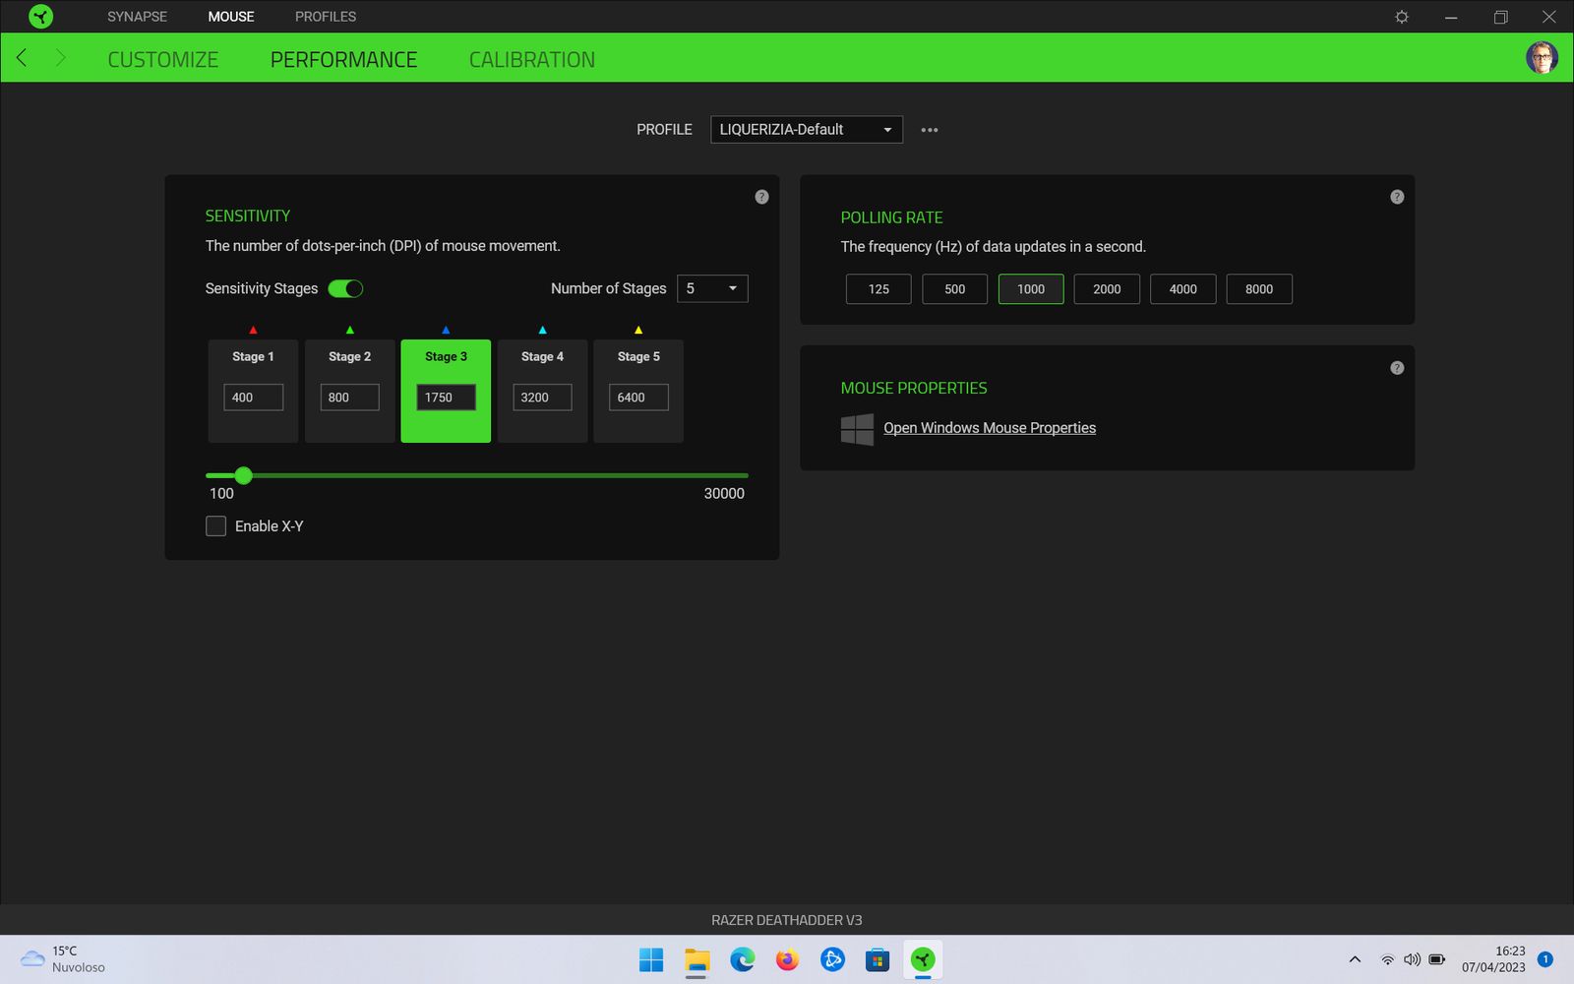Show help for Mouse Properties panel
The height and width of the screenshot is (984, 1574).
(1397, 368)
